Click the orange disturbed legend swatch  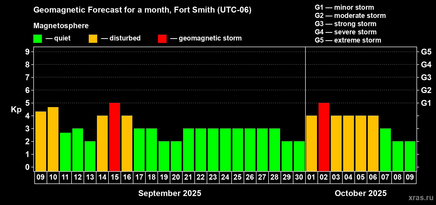click(93, 39)
